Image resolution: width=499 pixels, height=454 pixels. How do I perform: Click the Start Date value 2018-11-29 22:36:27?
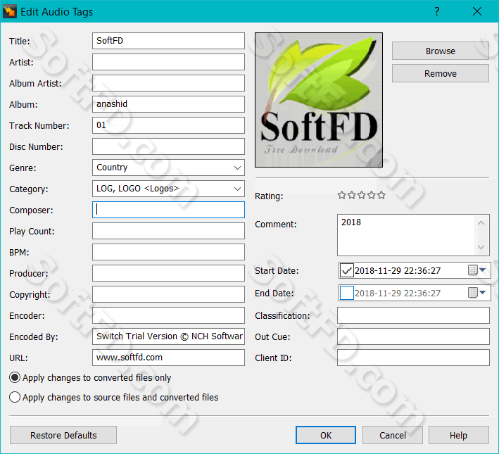click(398, 270)
